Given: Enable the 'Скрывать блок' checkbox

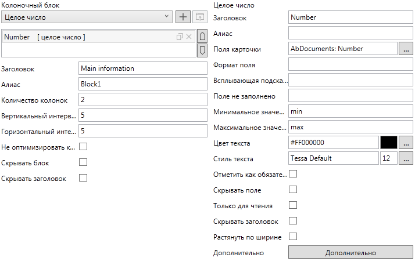Looking at the screenshot, I should (x=83, y=162).
